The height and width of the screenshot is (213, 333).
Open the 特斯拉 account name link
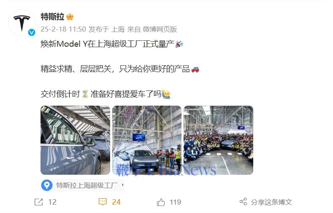pos(52,16)
